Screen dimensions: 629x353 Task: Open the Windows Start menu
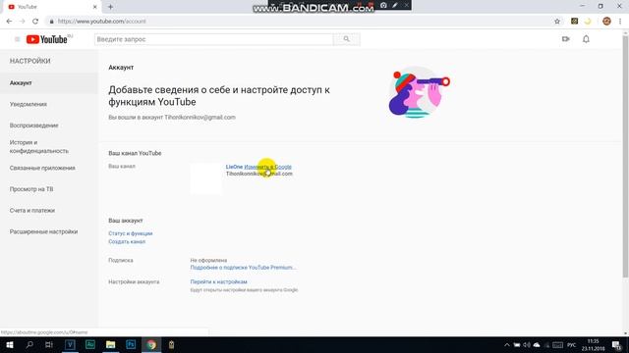[10, 344]
